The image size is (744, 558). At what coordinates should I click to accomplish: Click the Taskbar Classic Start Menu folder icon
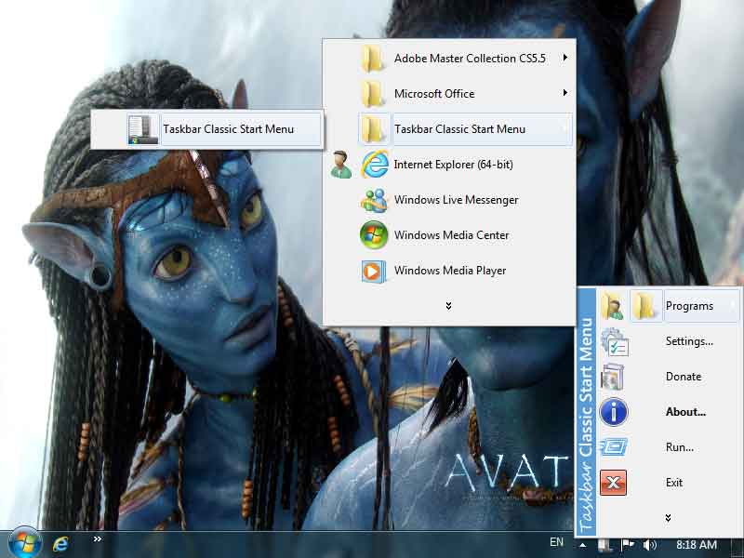(x=374, y=128)
